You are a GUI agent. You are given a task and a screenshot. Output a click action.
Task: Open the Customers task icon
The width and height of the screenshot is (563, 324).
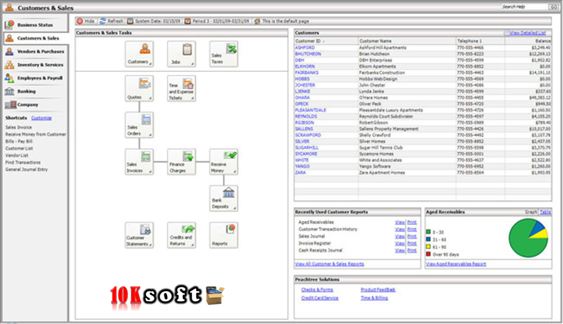click(x=139, y=54)
